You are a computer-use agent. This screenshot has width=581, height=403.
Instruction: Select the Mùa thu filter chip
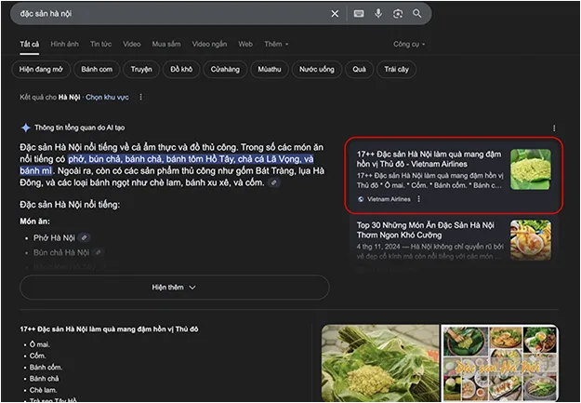[270, 70]
